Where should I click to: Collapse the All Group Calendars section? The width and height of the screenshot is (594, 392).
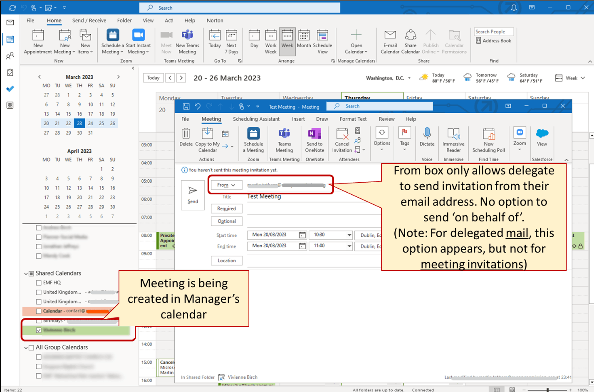point(27,347)
